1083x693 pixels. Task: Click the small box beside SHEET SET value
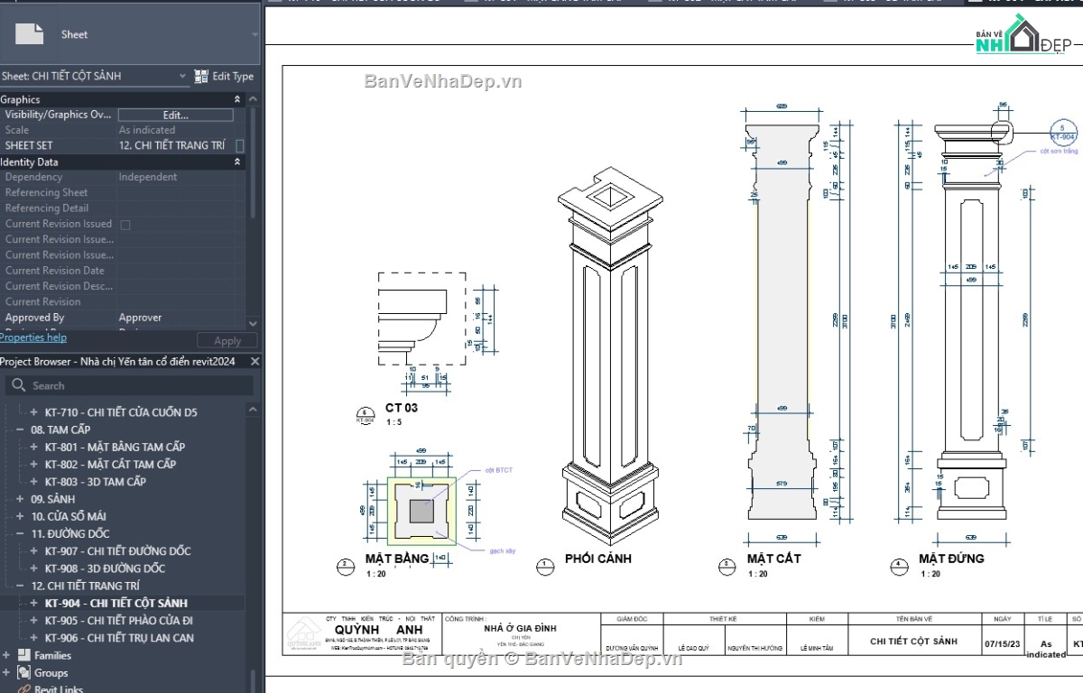(240, 145)
